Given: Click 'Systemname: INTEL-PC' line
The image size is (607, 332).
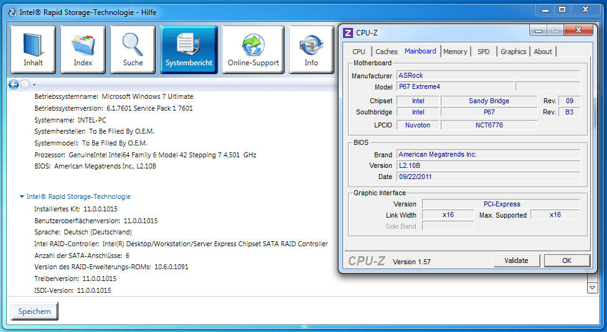Looking at the screenshot, I should coord(70,120).
